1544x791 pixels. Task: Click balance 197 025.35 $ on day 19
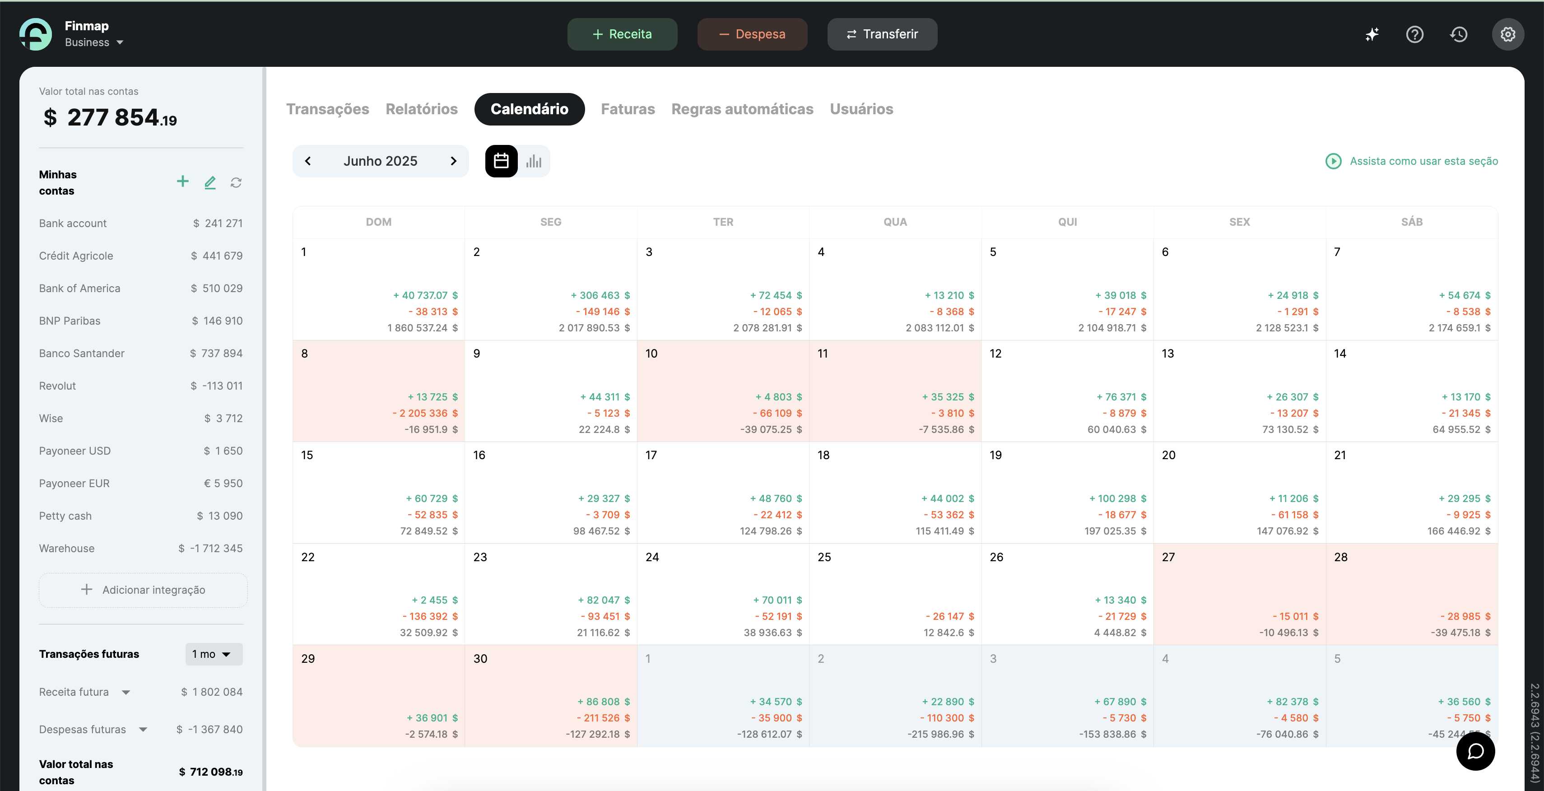tap(1115, 531)
